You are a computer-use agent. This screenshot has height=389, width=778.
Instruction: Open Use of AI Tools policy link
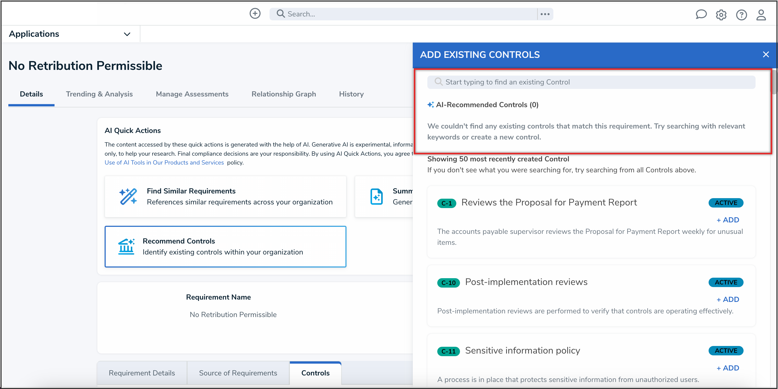click(164, 162)
